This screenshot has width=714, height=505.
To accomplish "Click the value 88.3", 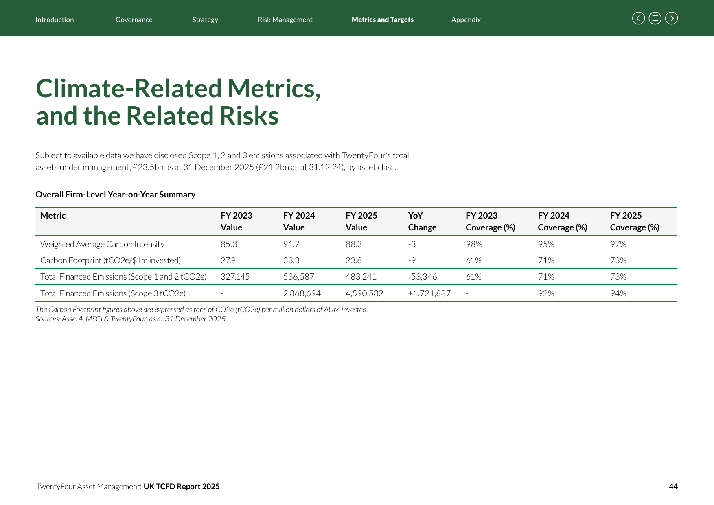I will tap(354, 244).
